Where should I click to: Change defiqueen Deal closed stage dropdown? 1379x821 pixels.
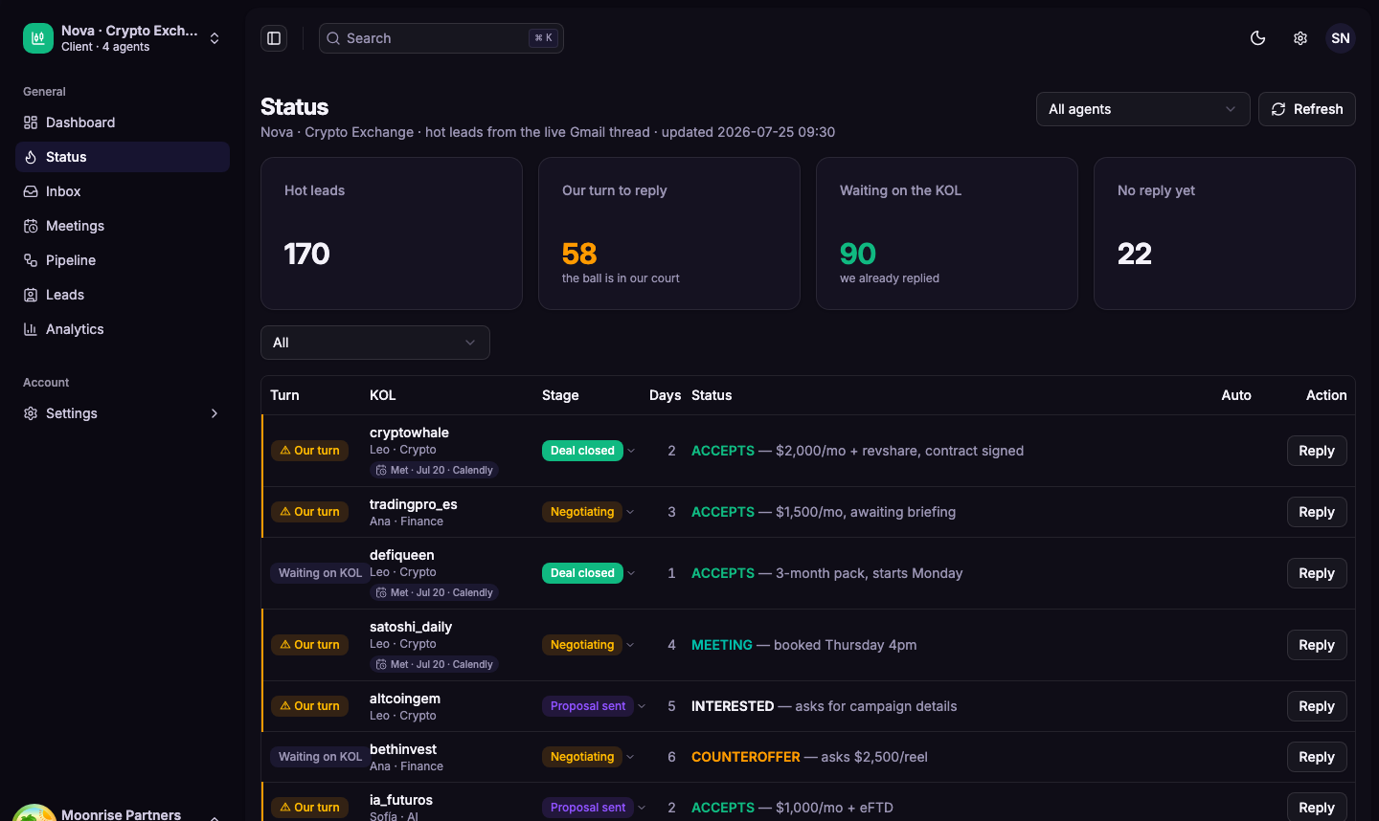589,573
